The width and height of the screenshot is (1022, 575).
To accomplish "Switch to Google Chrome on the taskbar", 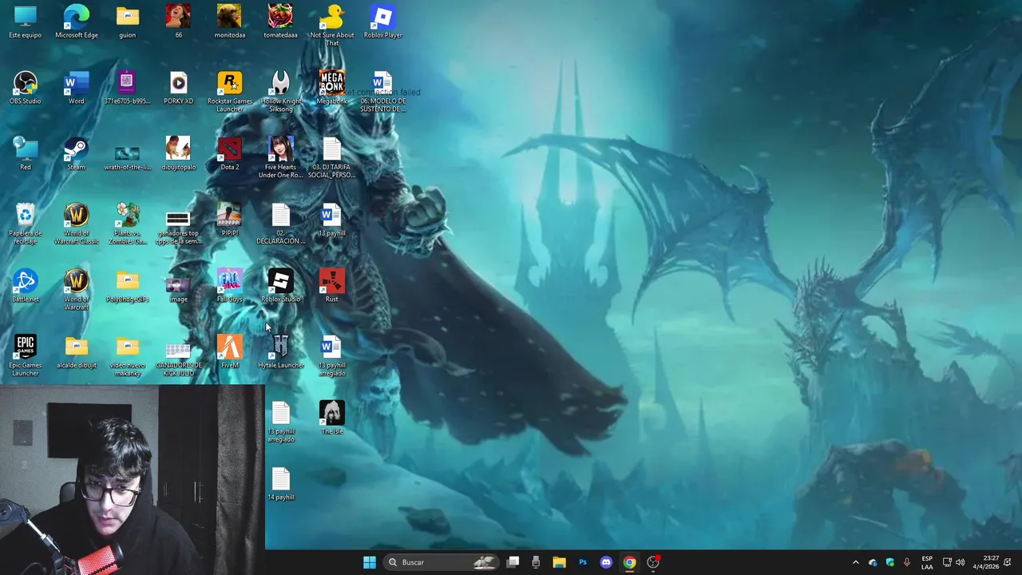I will [x=629, y=562].
